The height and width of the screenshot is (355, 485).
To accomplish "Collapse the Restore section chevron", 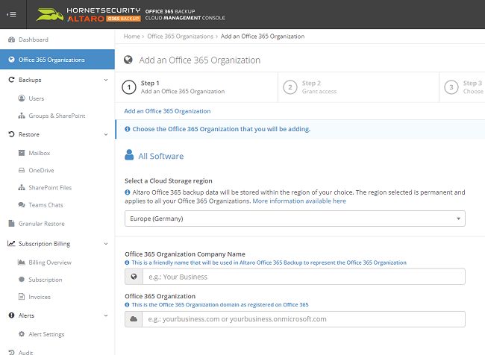I will coord(106,134).
